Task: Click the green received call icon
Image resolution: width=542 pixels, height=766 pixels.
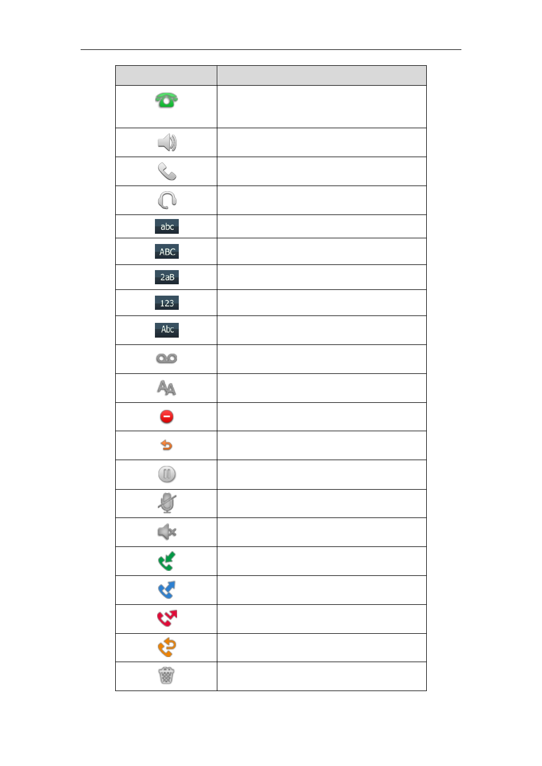Action: coord(167,561)
